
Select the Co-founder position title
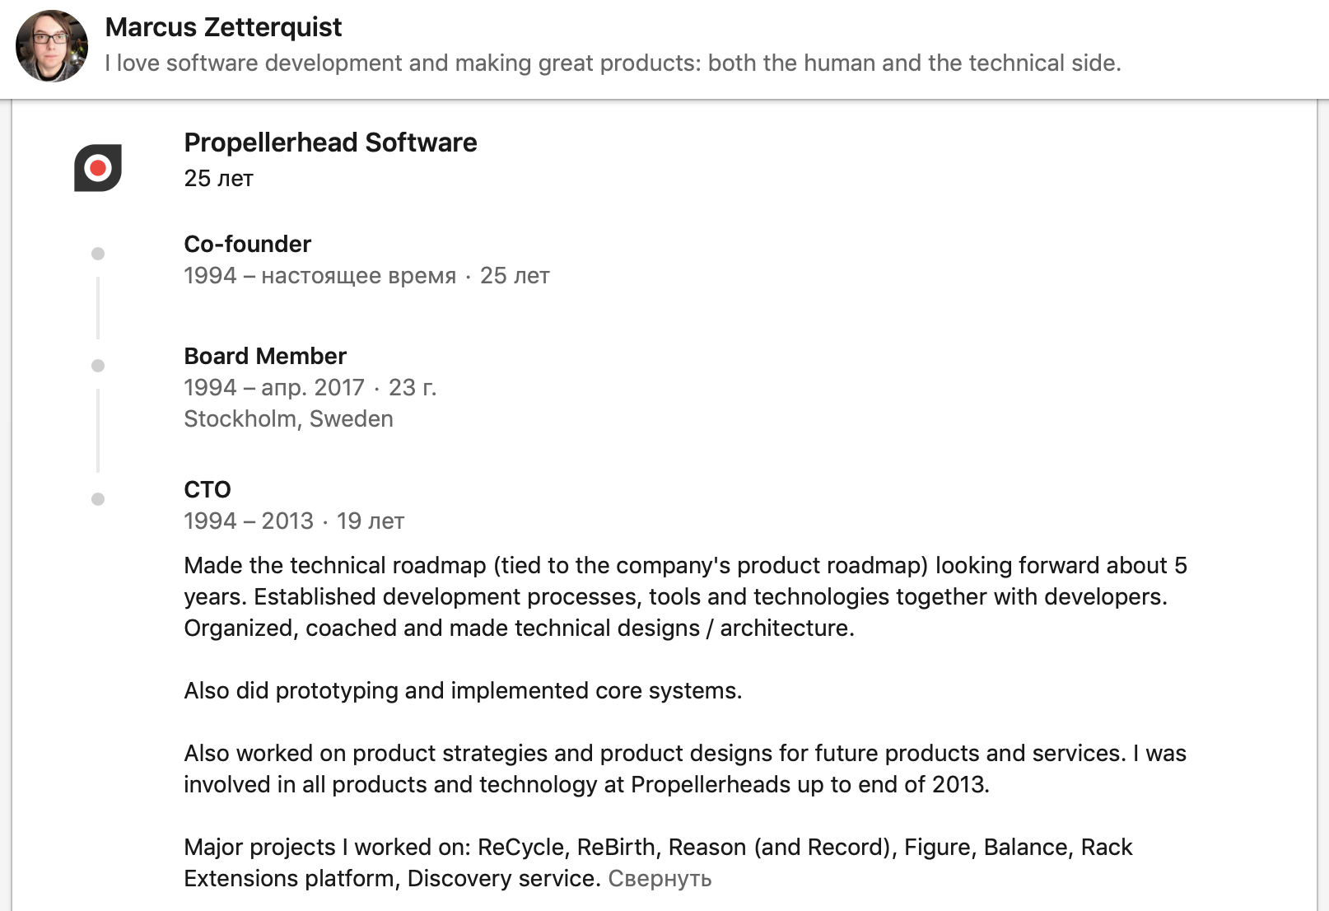pos(247,244)
